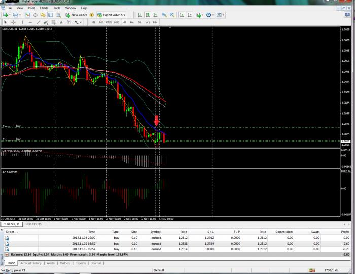Toggle candlestick chart mode
Screen dimensions: 355x274
pos(148,15)
